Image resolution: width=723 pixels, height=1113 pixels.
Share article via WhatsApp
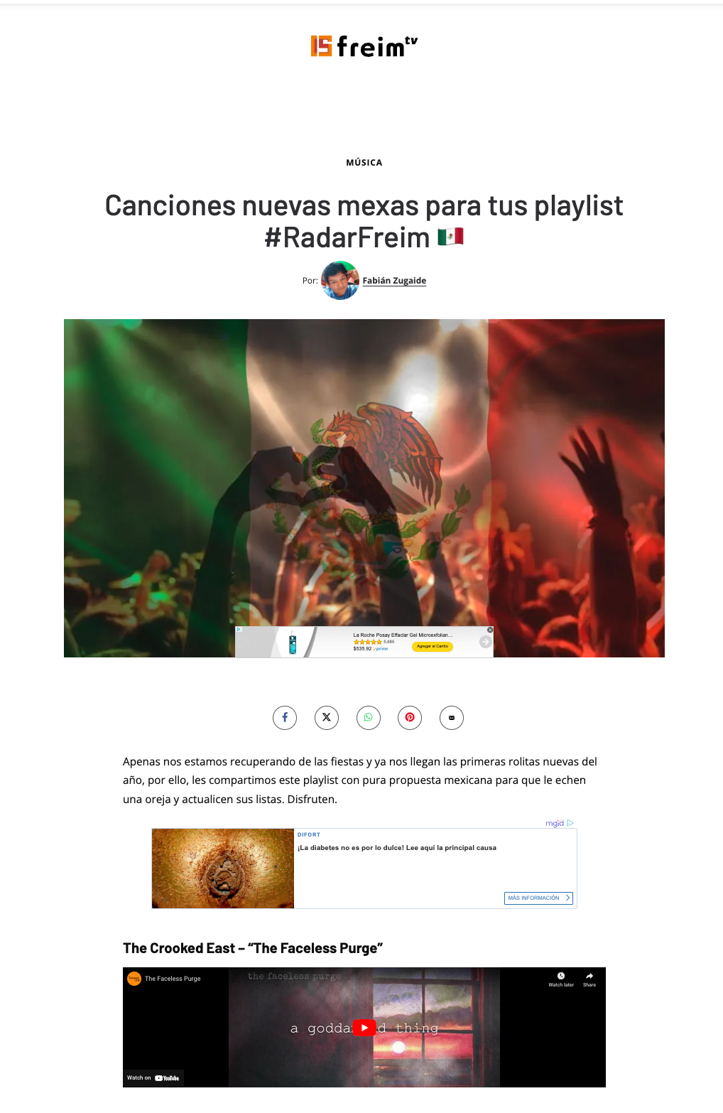click(369, 717)
